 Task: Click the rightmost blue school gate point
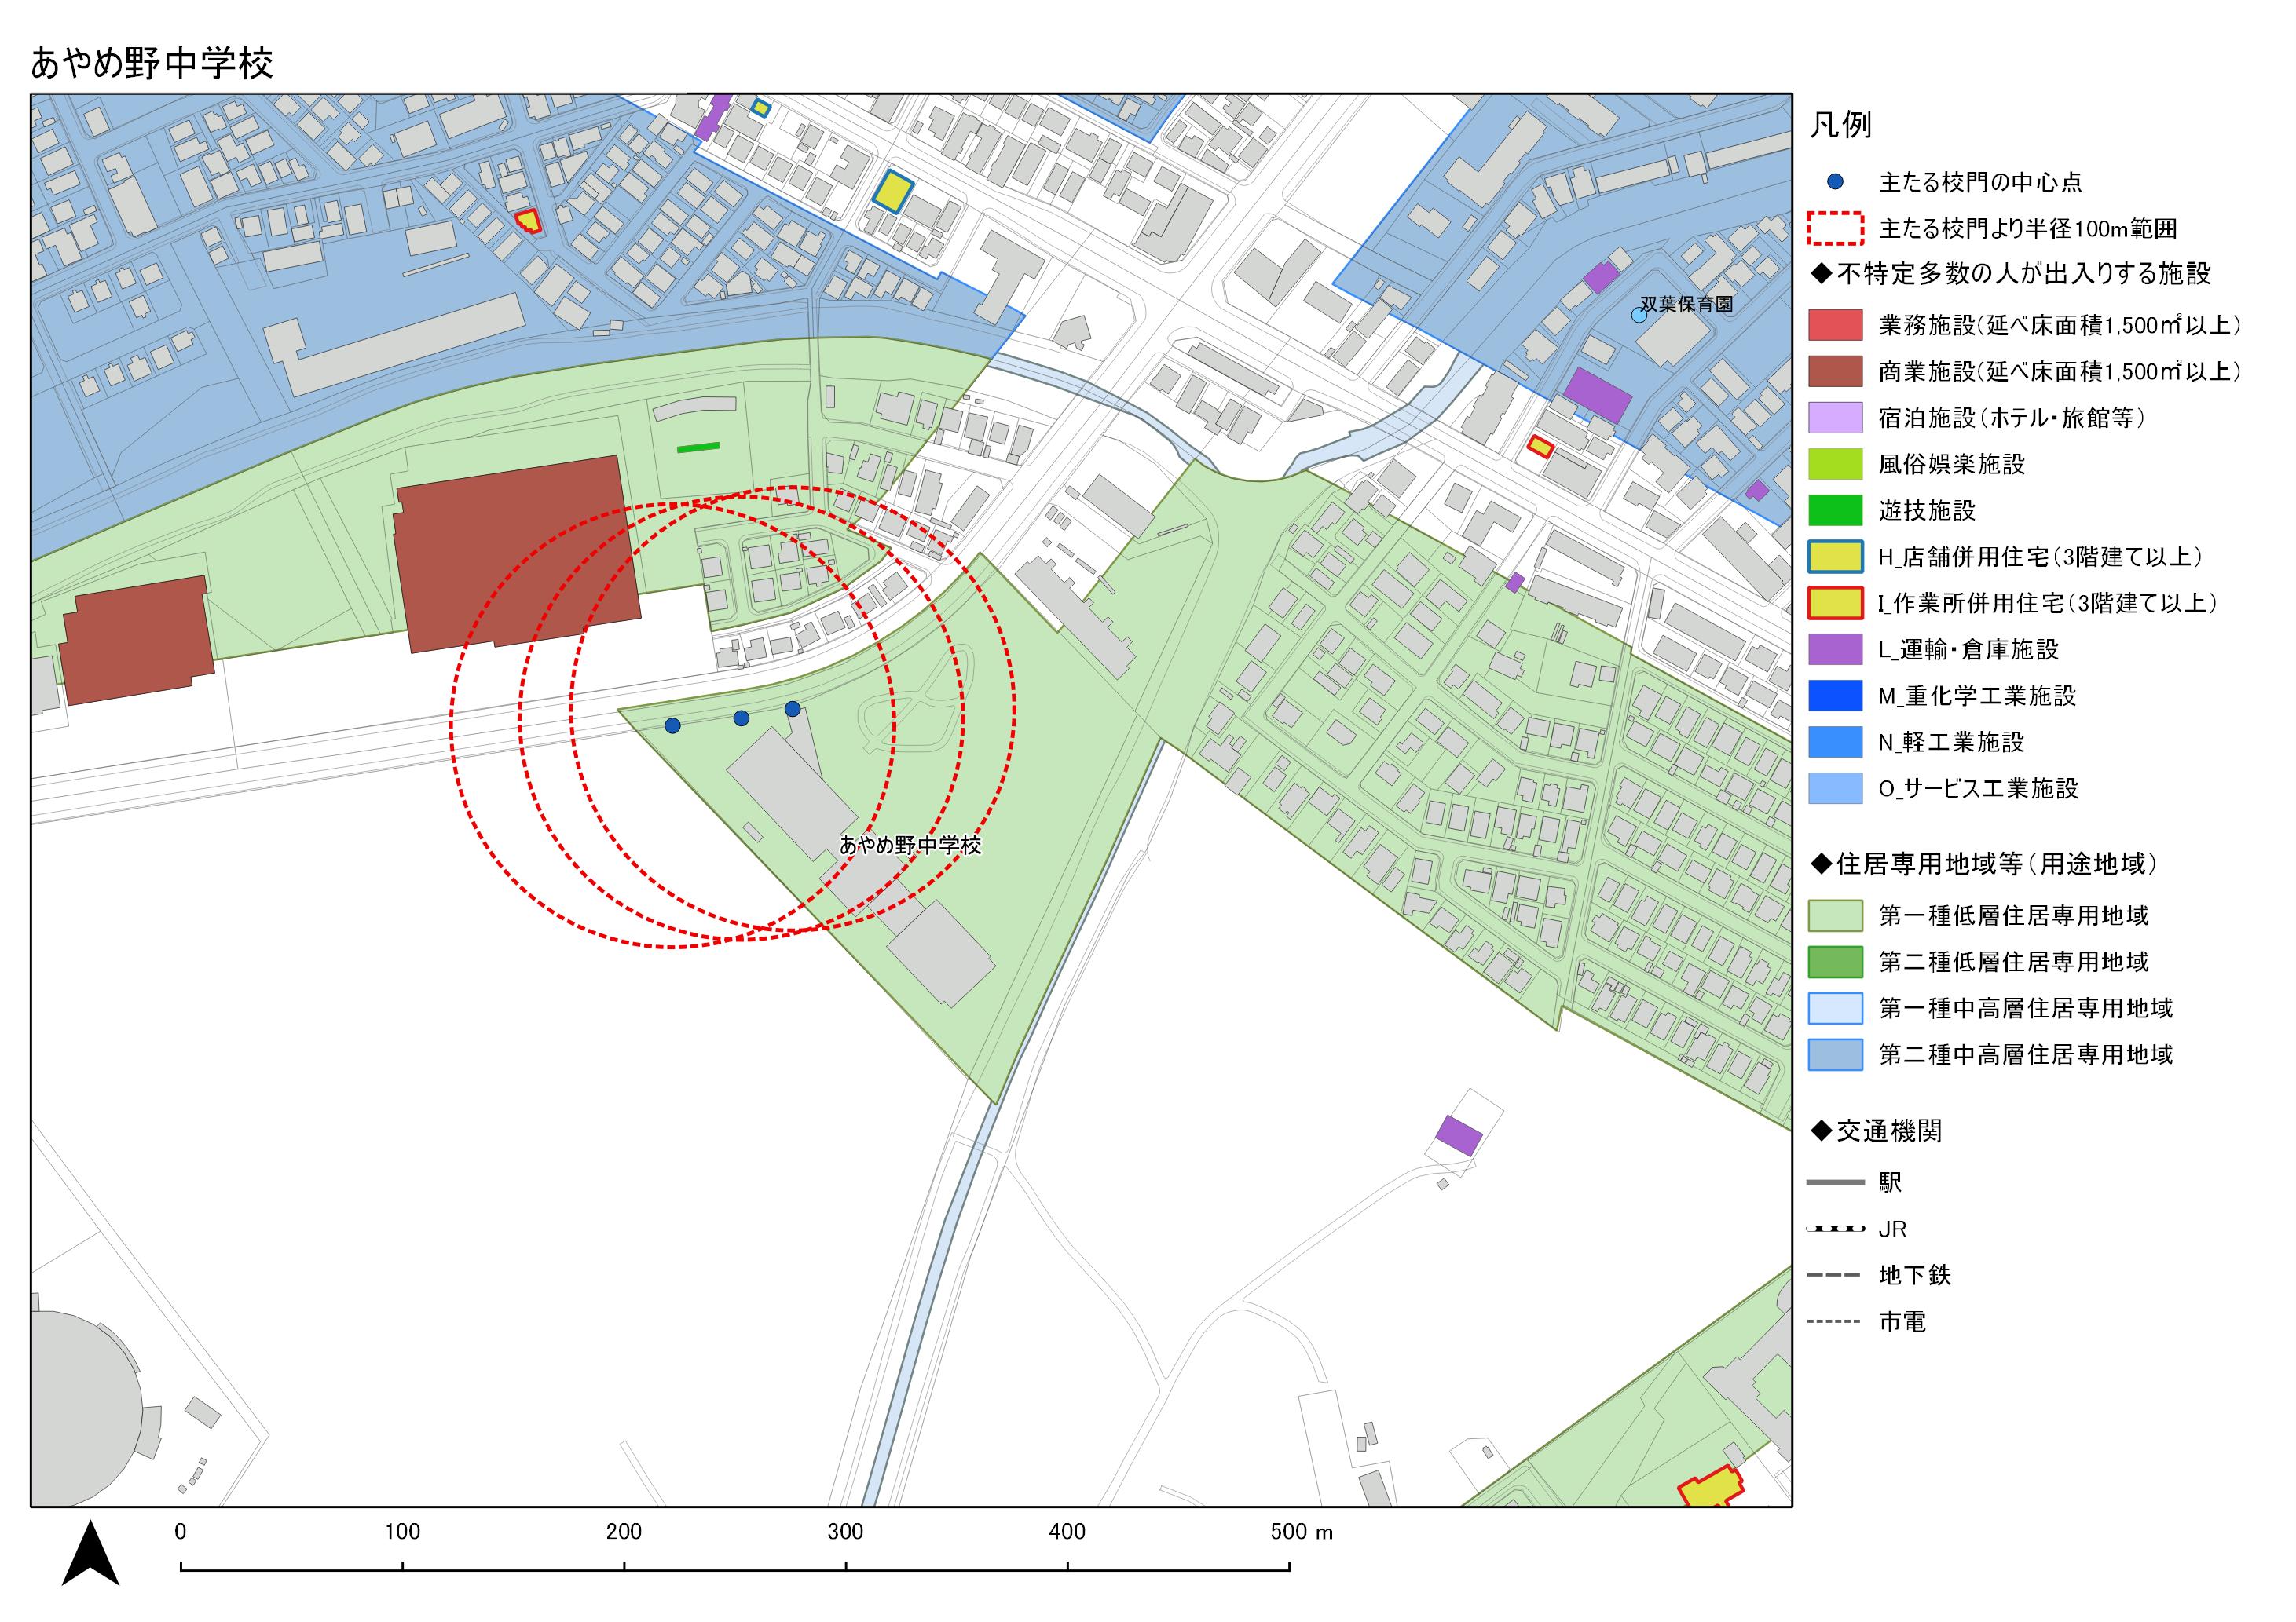793,709
